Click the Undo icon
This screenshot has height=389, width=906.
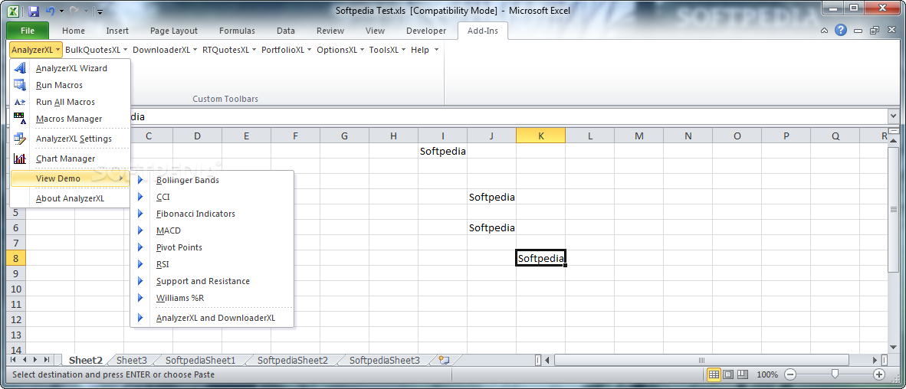click(51, 11)
